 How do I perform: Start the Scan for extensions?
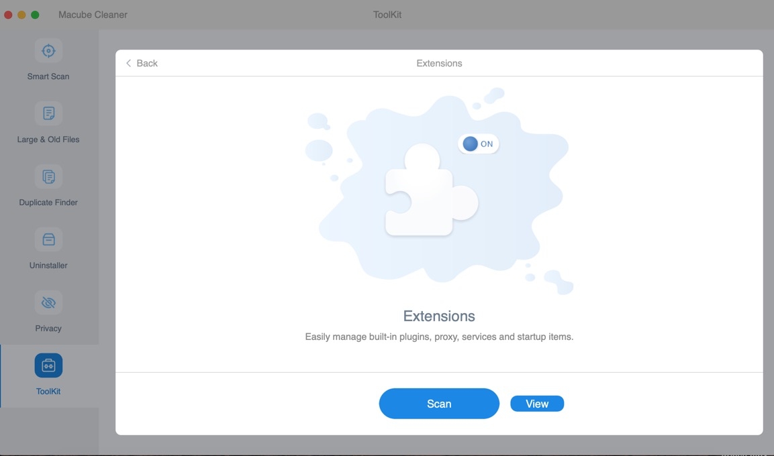coord(439,404)
